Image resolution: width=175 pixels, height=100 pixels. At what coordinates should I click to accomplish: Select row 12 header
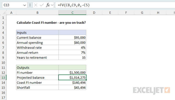click(x=3, y=73)
